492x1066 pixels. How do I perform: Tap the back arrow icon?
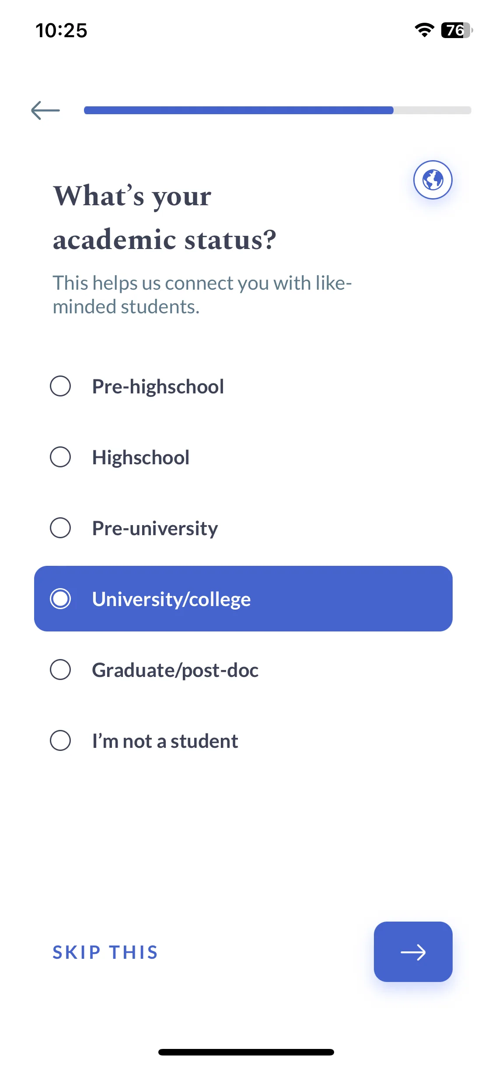pyautogui.click(x=45, y=110)
